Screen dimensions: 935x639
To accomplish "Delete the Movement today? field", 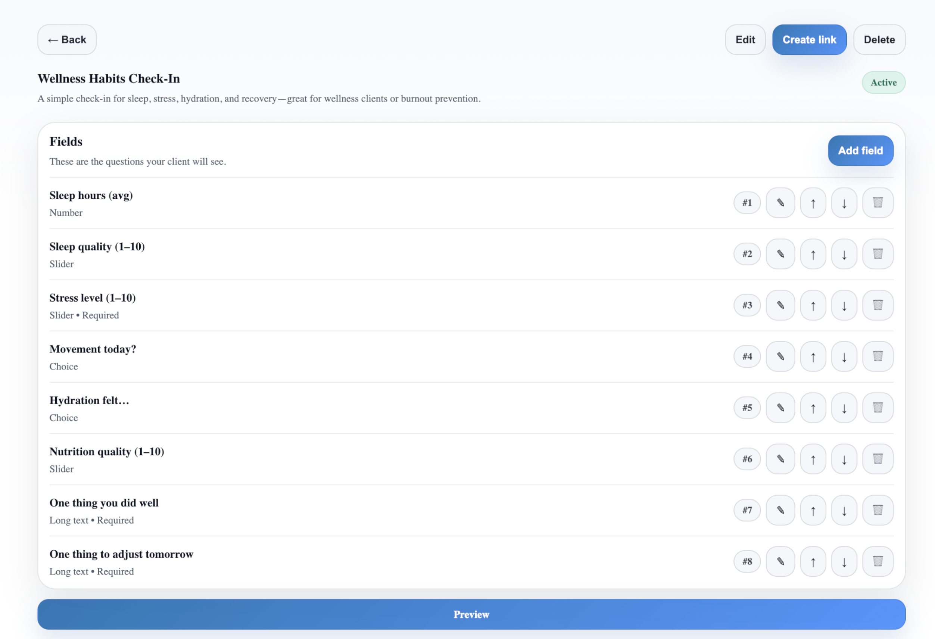I will point(878,356).
